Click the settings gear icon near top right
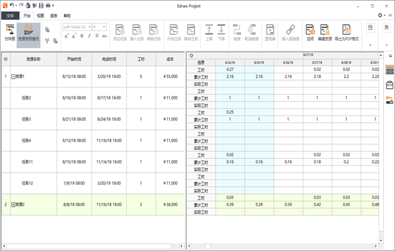Viewport: 395px width, 251px height. pos(380,15)
